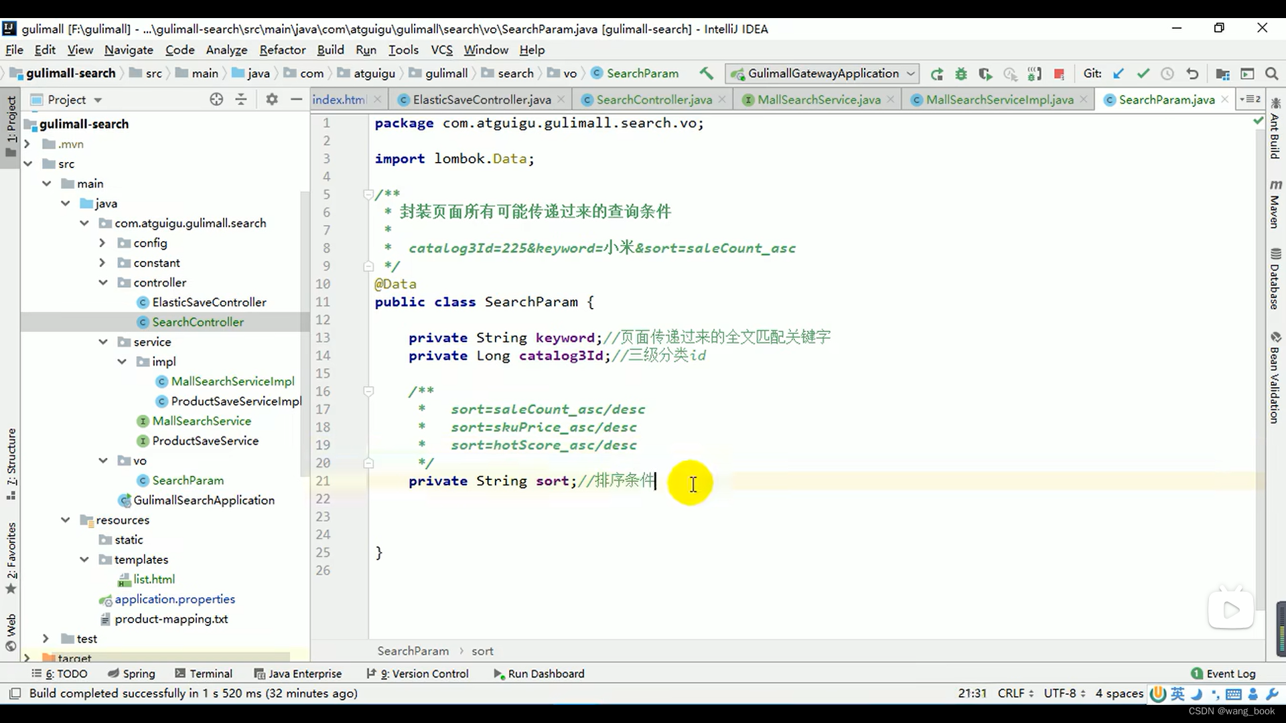Open the Run Dashboard tool window
This screenshot has width=1286, height=723.
tap(539, 673)
